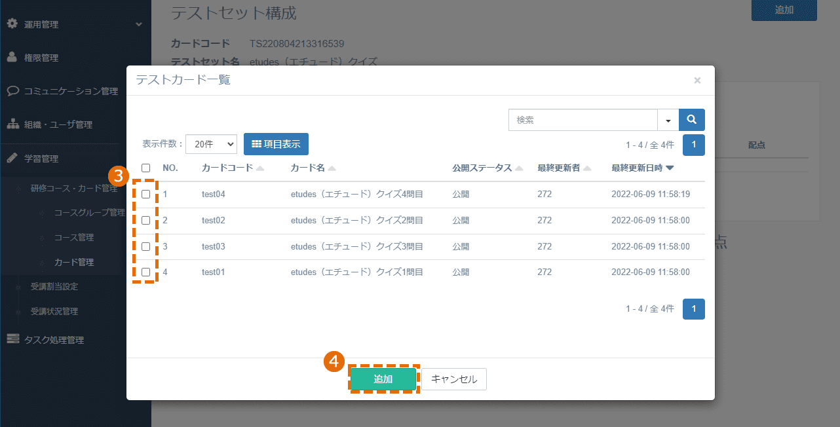Click the test03 card code cell
Image resolution: width=840 pixels, height=427 pixels.
point(214,246)
